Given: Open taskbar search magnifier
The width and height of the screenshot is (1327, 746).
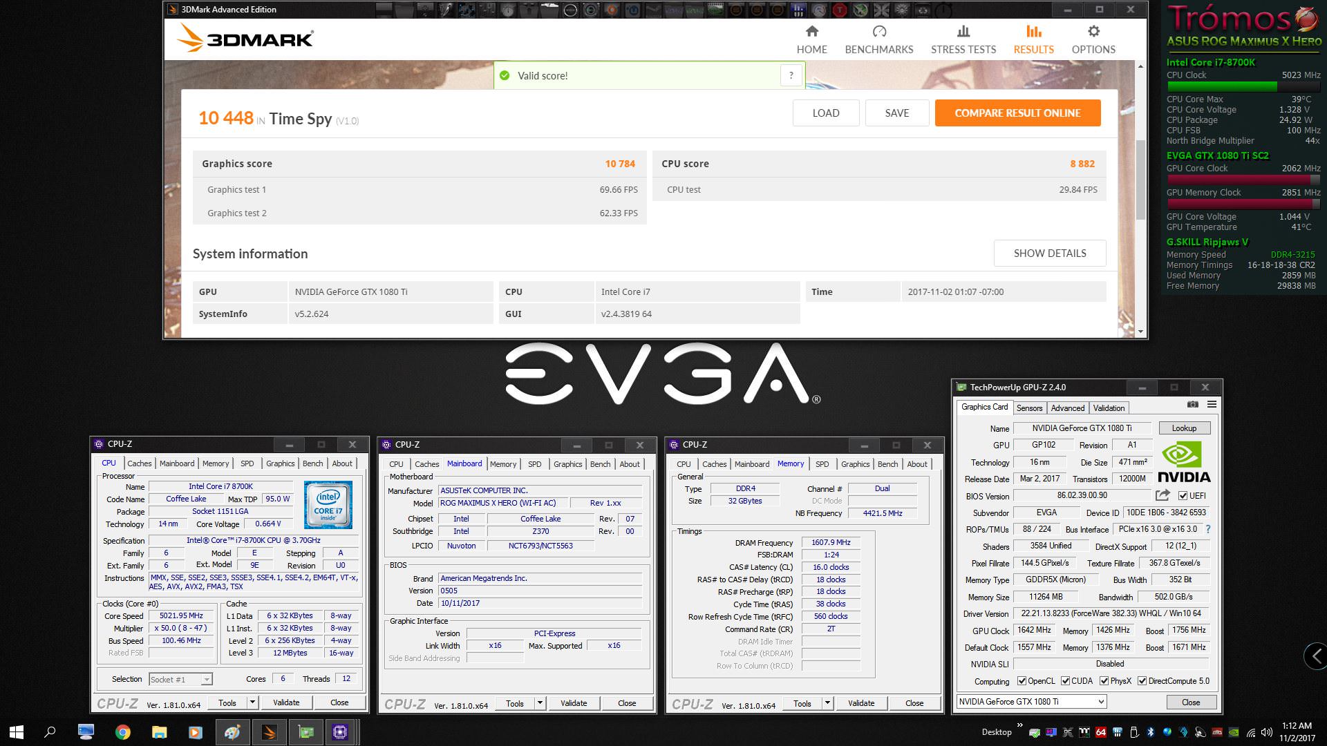Looking at the screenshot, I should click(50, 732).
